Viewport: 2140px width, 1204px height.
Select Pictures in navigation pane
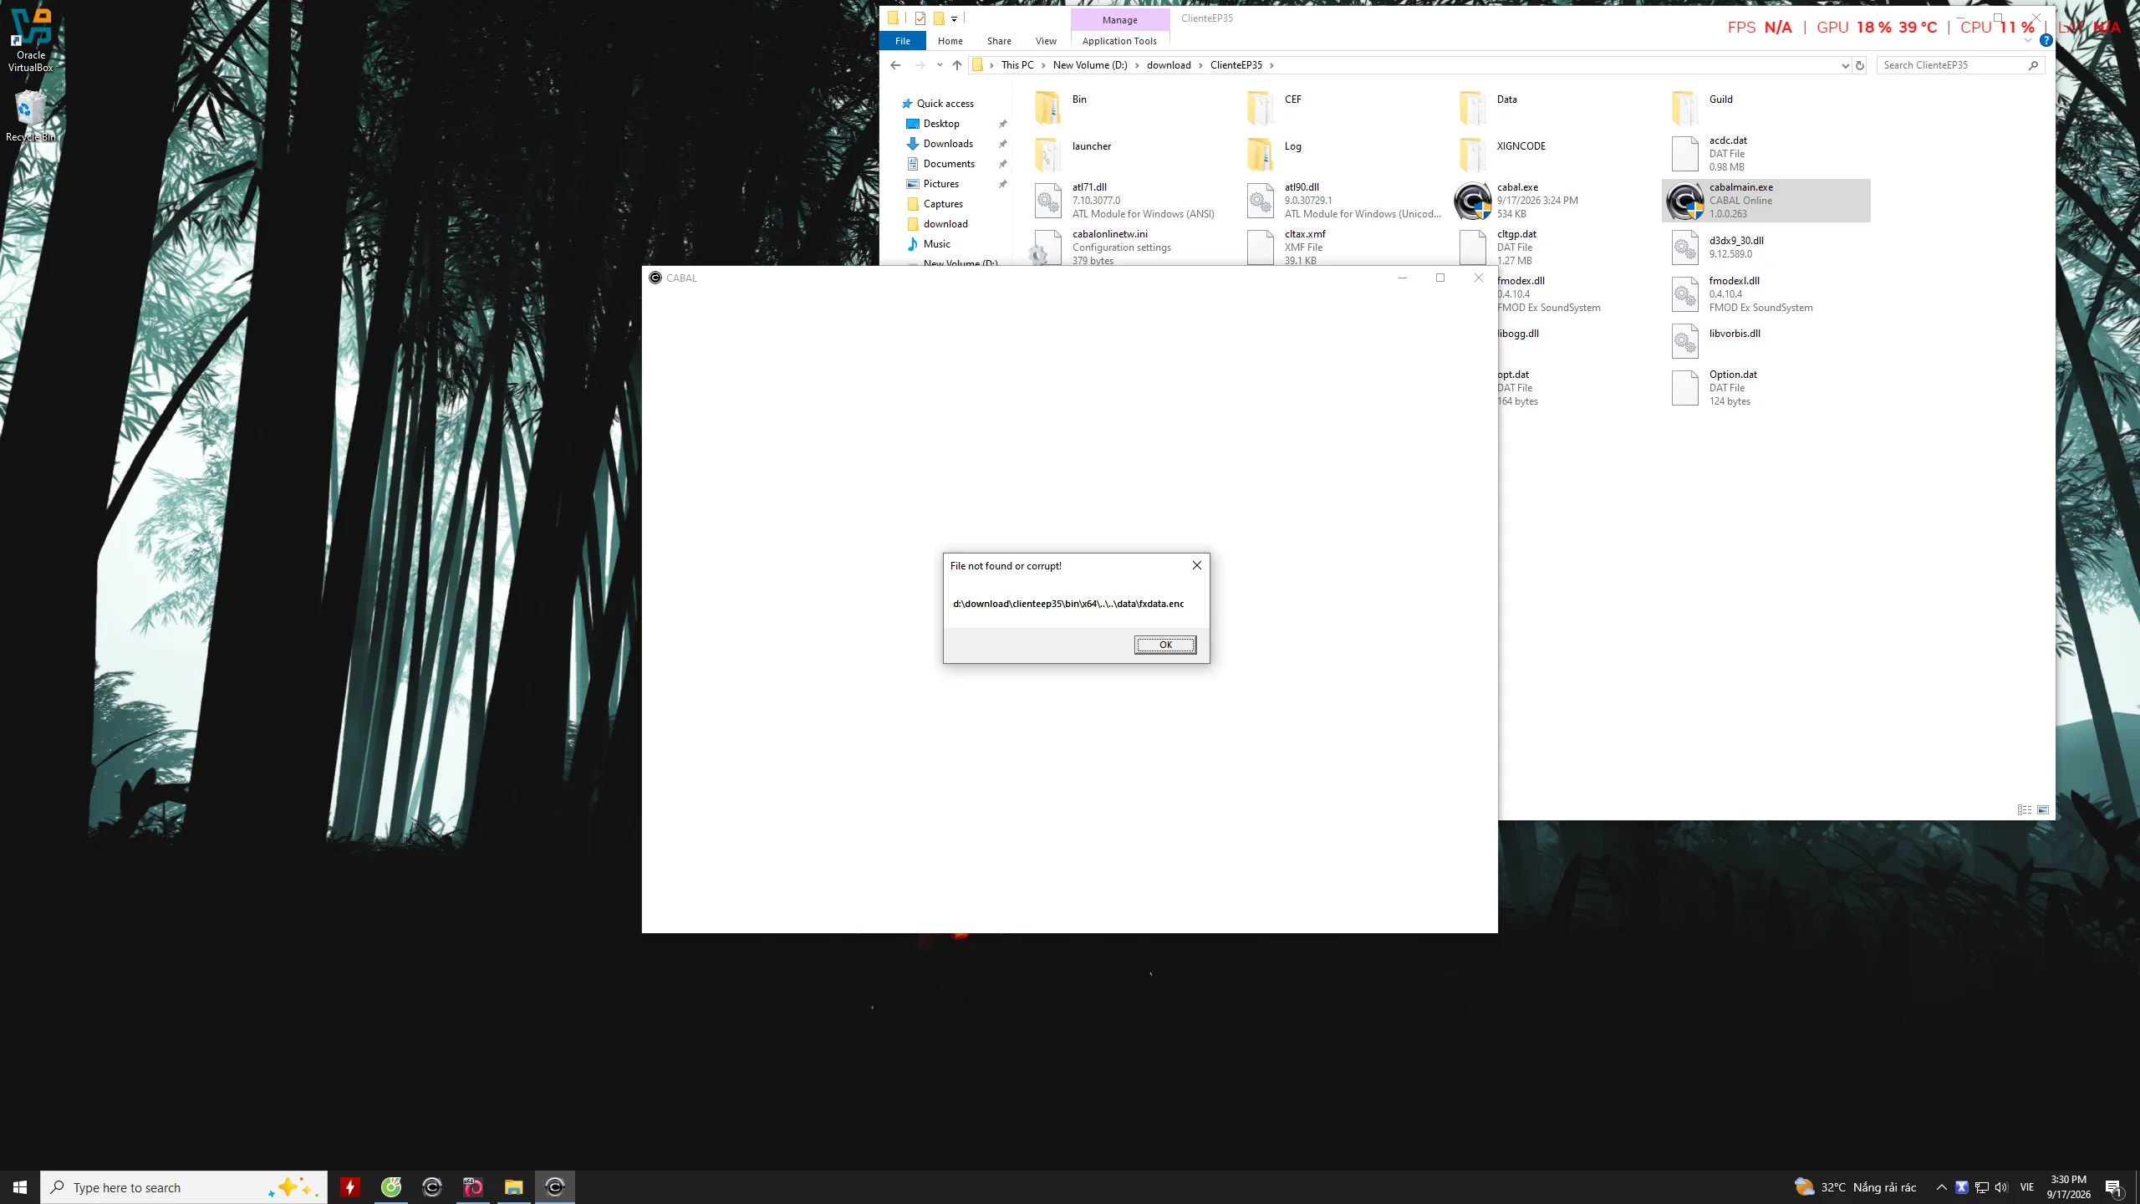[x=941, y=184]
